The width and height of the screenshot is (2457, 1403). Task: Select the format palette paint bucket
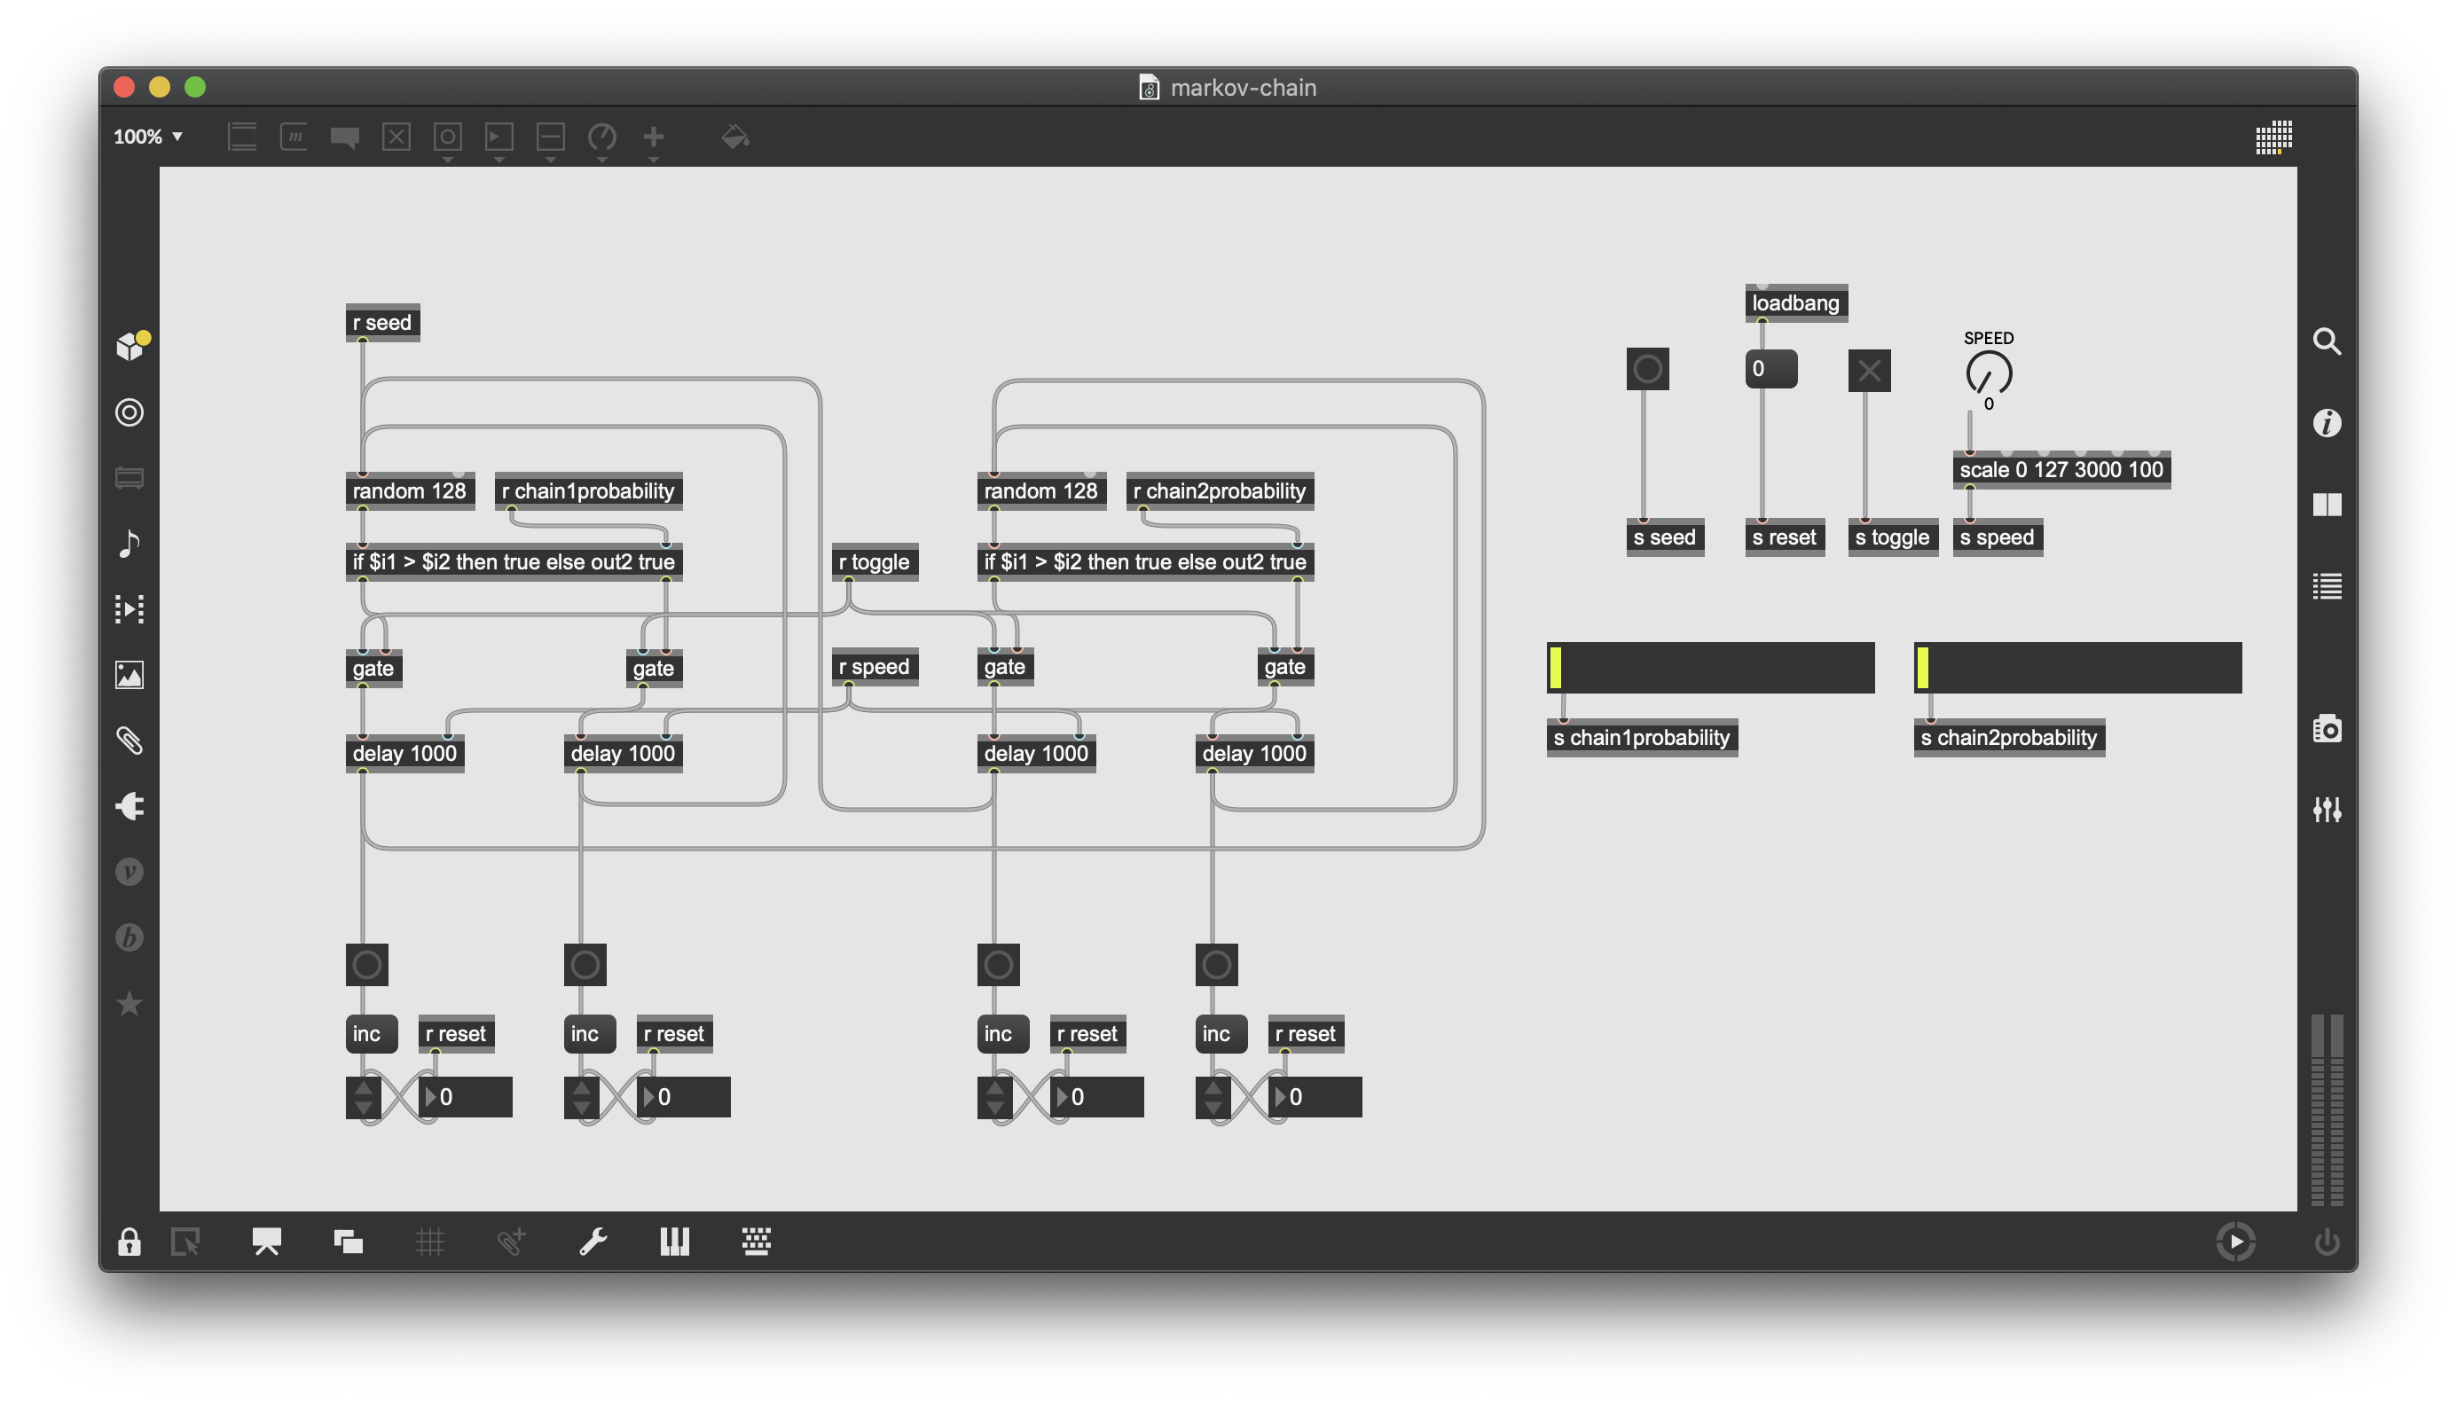[735, 137]
